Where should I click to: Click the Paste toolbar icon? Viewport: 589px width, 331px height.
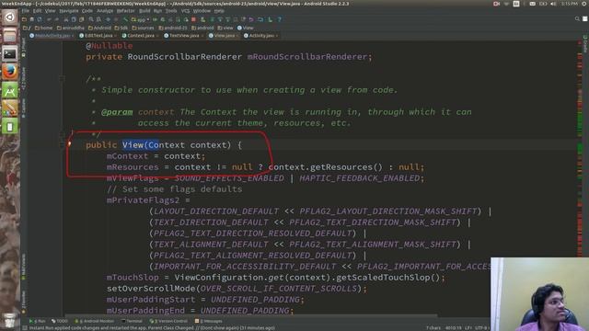click(x=82, y=19)
